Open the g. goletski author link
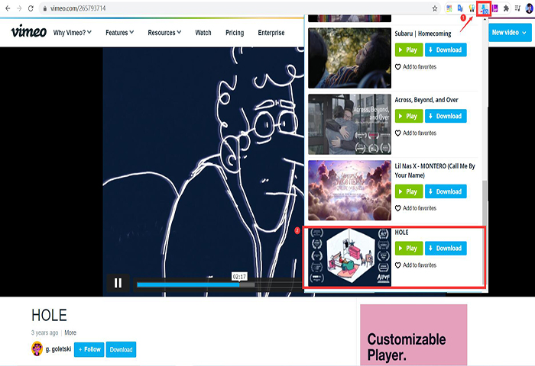This screenshot has height=366, width=535. [x=58, y=349]
